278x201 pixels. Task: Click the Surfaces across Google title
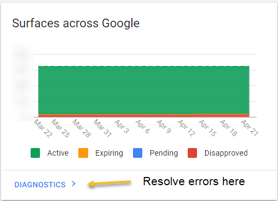(76, 23)
